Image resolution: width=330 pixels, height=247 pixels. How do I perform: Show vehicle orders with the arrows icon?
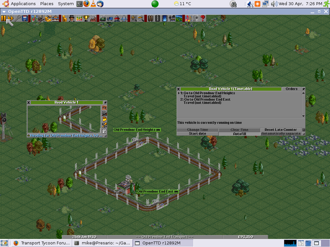(104, 125)
